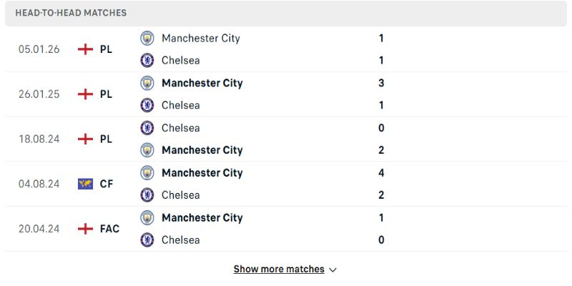Expand list with Show more matches
Viewport: 572px width, 286px height.
click(x=279, y=270)
